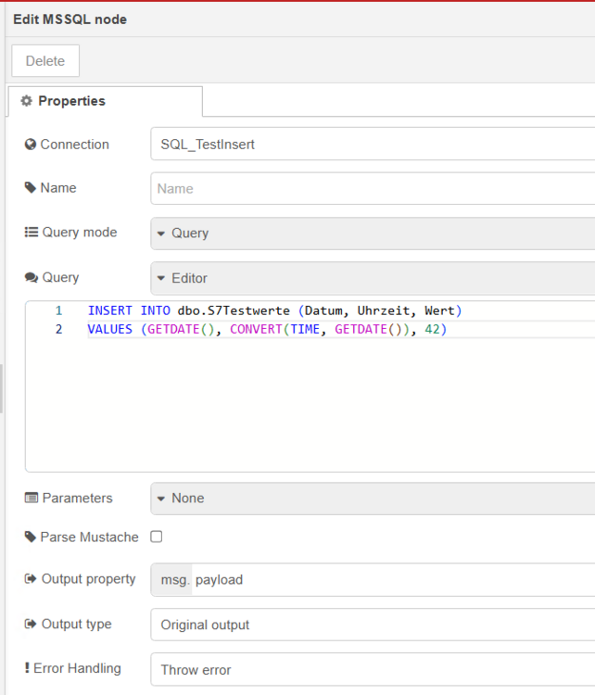The width and height of the screenshot is (595, 695).
Task: Click into the Name text field
Action: [x=371, y=189]
